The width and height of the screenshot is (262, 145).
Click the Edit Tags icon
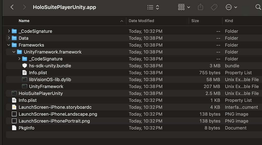pos(214,7)
